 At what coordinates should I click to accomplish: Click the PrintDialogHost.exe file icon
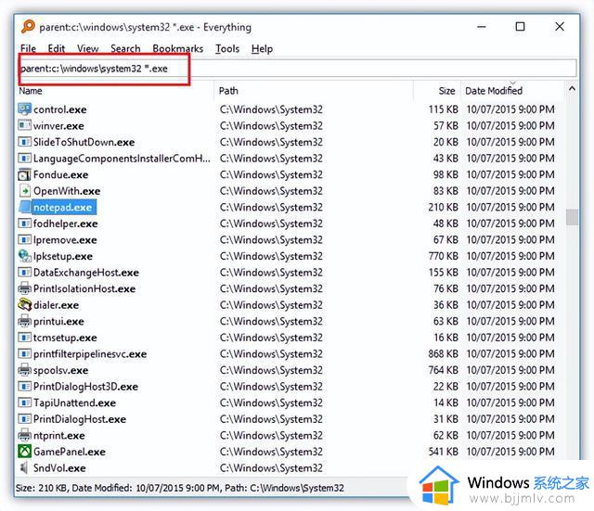coord(25,418)
